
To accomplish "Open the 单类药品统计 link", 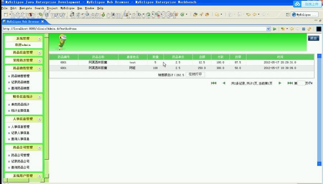I will point(20,105).
